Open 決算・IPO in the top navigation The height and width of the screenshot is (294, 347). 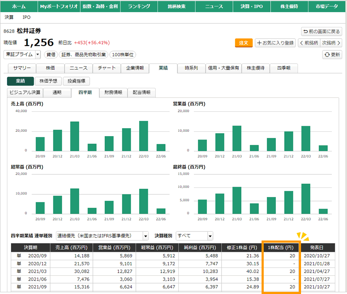pyautogui.click(x=252, y=6)
